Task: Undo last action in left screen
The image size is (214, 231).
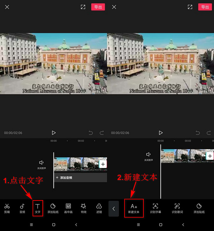Action: pyautogui.click(x=91, y=133)
